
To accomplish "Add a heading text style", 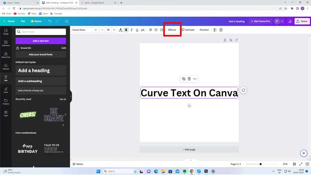I will 41,71.
